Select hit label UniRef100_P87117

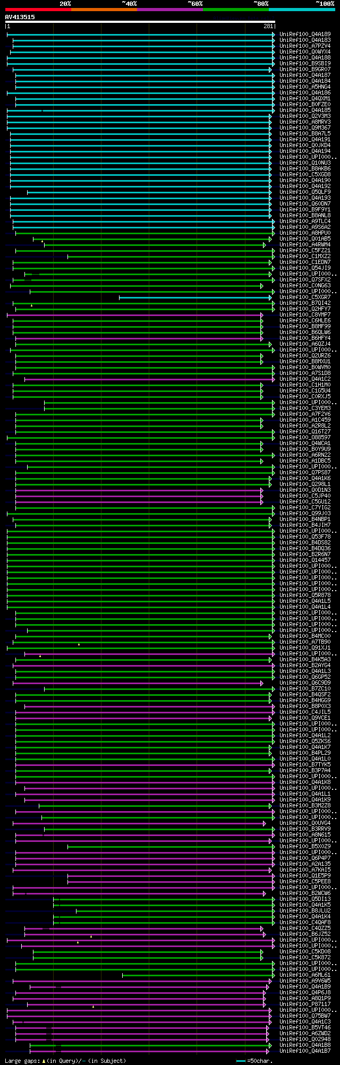tap(305, 1004)
